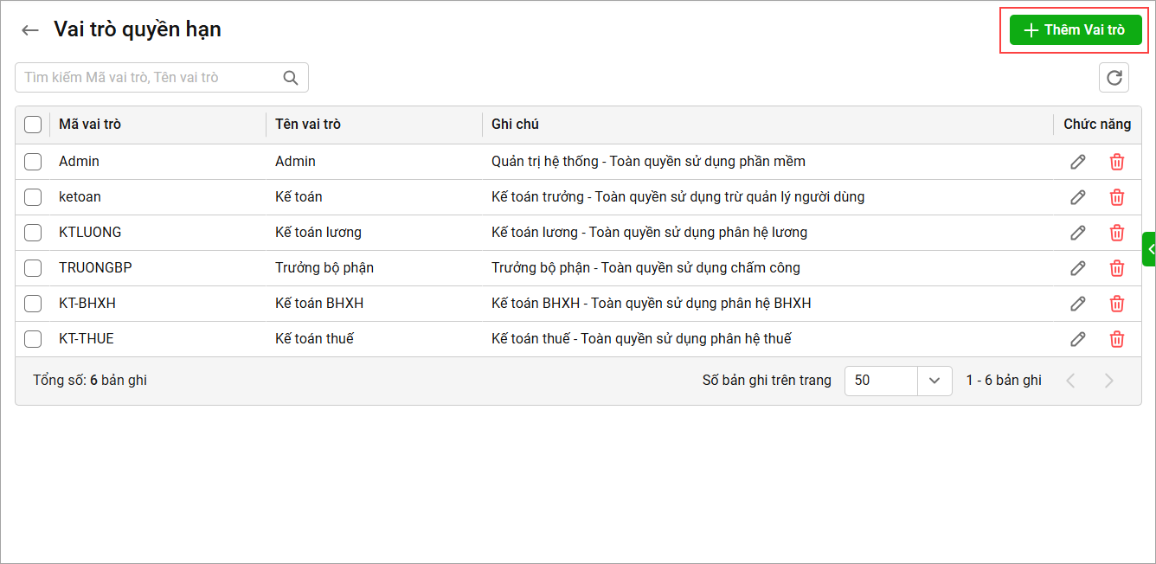Click the TRUONGBP role code
This screenshot has width=1156, height=564.
point(95,268)
